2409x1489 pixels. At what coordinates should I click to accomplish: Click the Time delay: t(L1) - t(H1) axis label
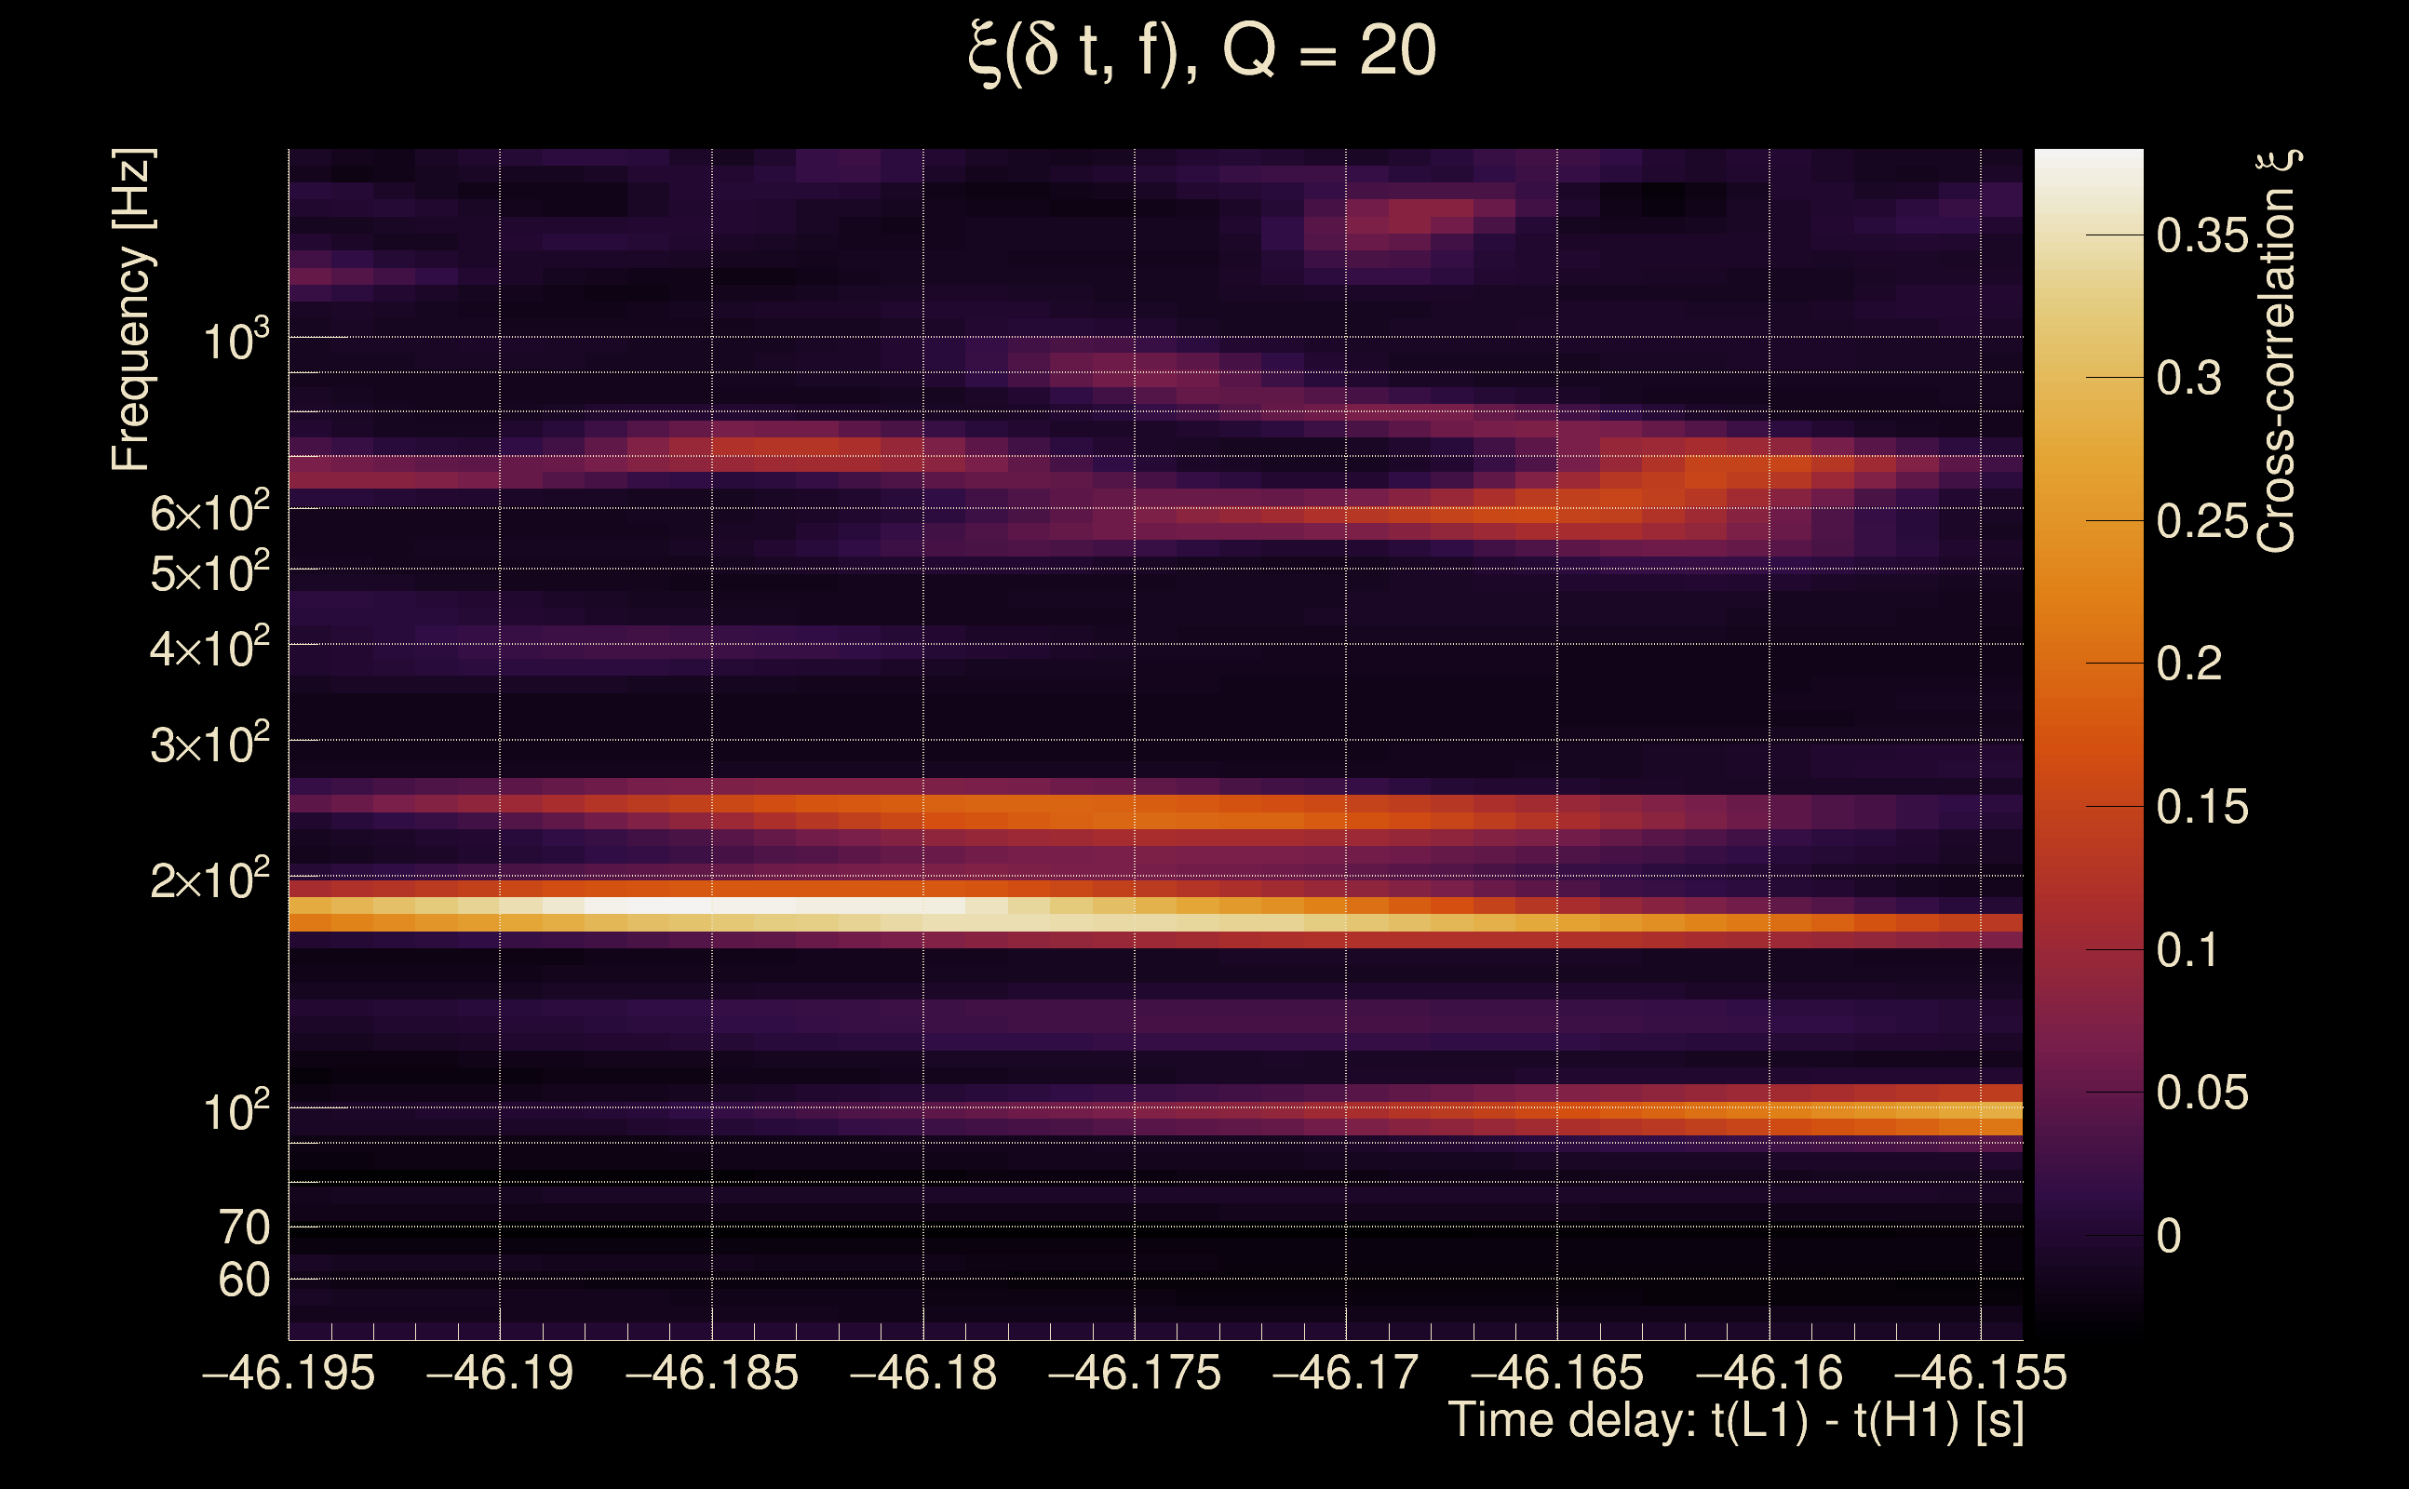1735,1421
